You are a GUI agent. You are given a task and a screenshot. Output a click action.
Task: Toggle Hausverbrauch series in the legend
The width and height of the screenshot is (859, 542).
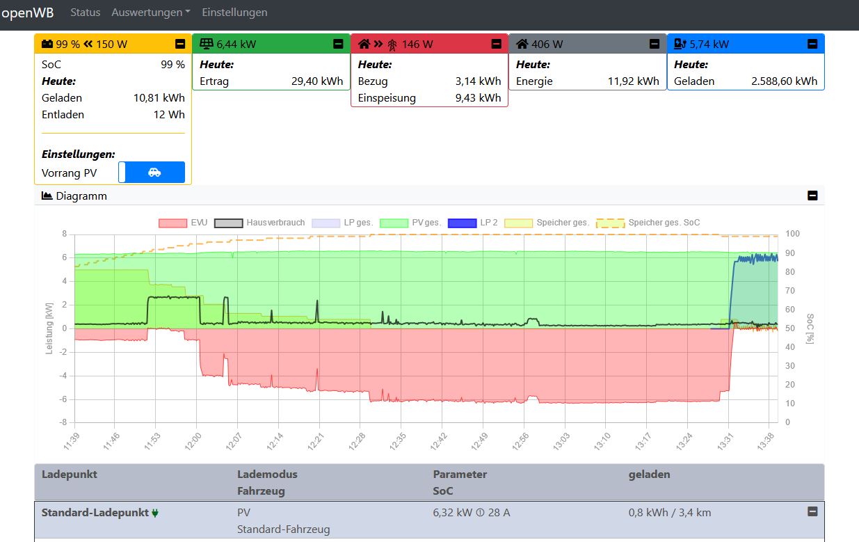[x=229, y=223]
